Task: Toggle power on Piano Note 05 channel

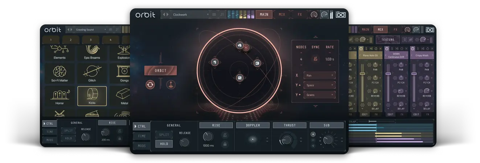Action: click(x=361, y=48)
